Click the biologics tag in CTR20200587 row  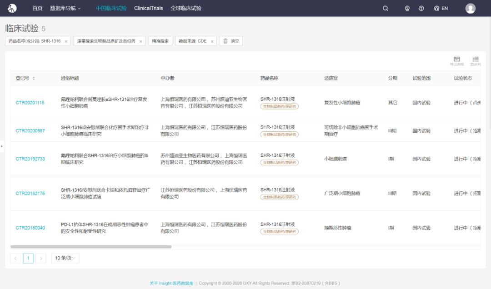279,135
